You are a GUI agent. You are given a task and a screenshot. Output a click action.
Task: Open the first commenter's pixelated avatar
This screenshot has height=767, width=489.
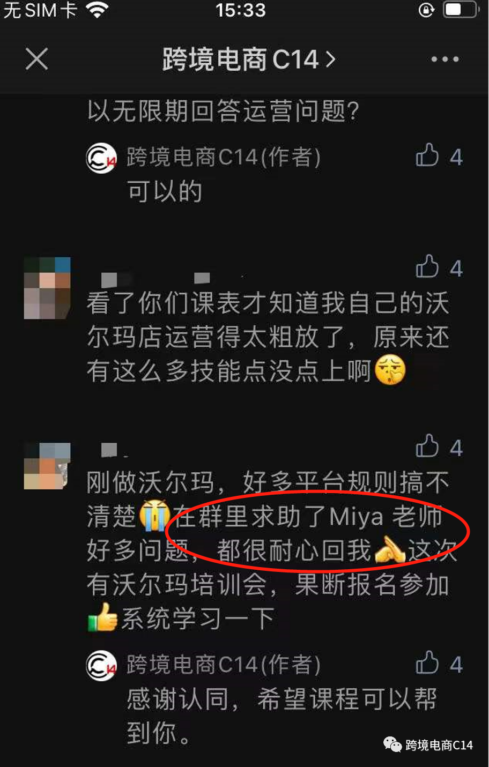(47, 288)
